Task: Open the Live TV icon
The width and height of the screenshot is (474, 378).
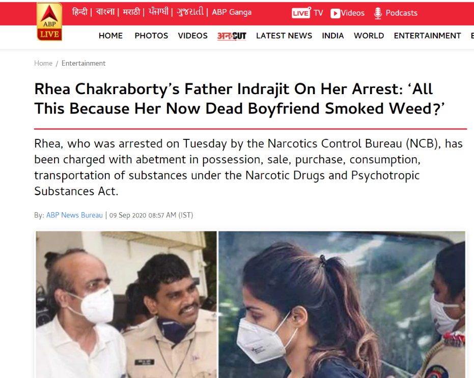Action: (301, 13)
